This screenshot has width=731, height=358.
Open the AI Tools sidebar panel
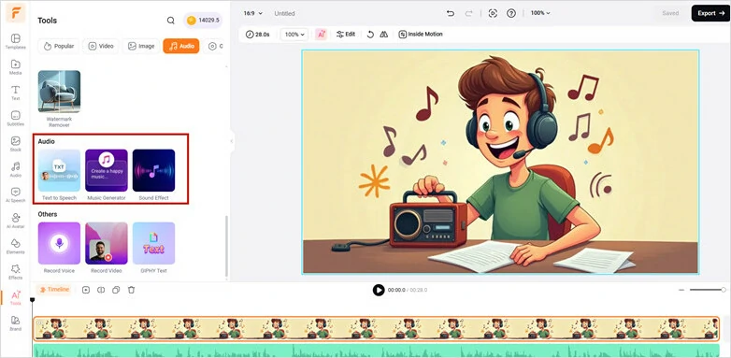click(x=15, y=298)
